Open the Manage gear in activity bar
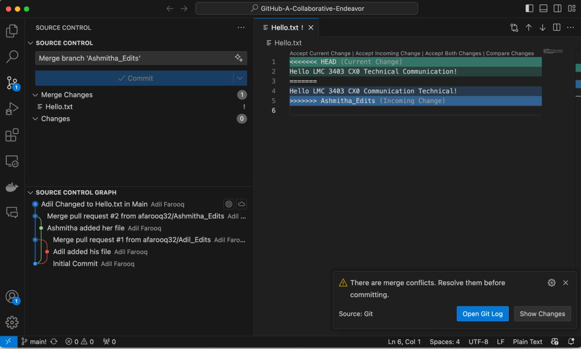 12,322
